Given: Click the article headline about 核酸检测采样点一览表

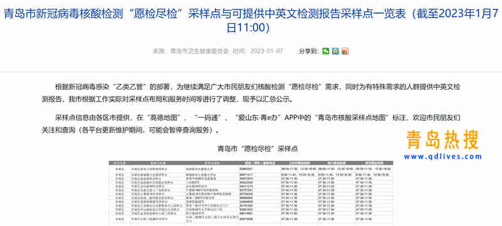Looking at the screenshot, I should 251,21.
